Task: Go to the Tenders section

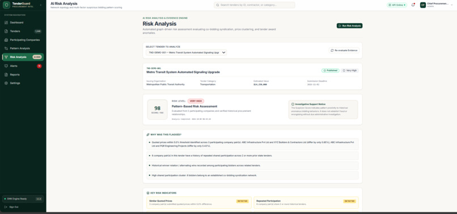Action: tap(23, 31)
